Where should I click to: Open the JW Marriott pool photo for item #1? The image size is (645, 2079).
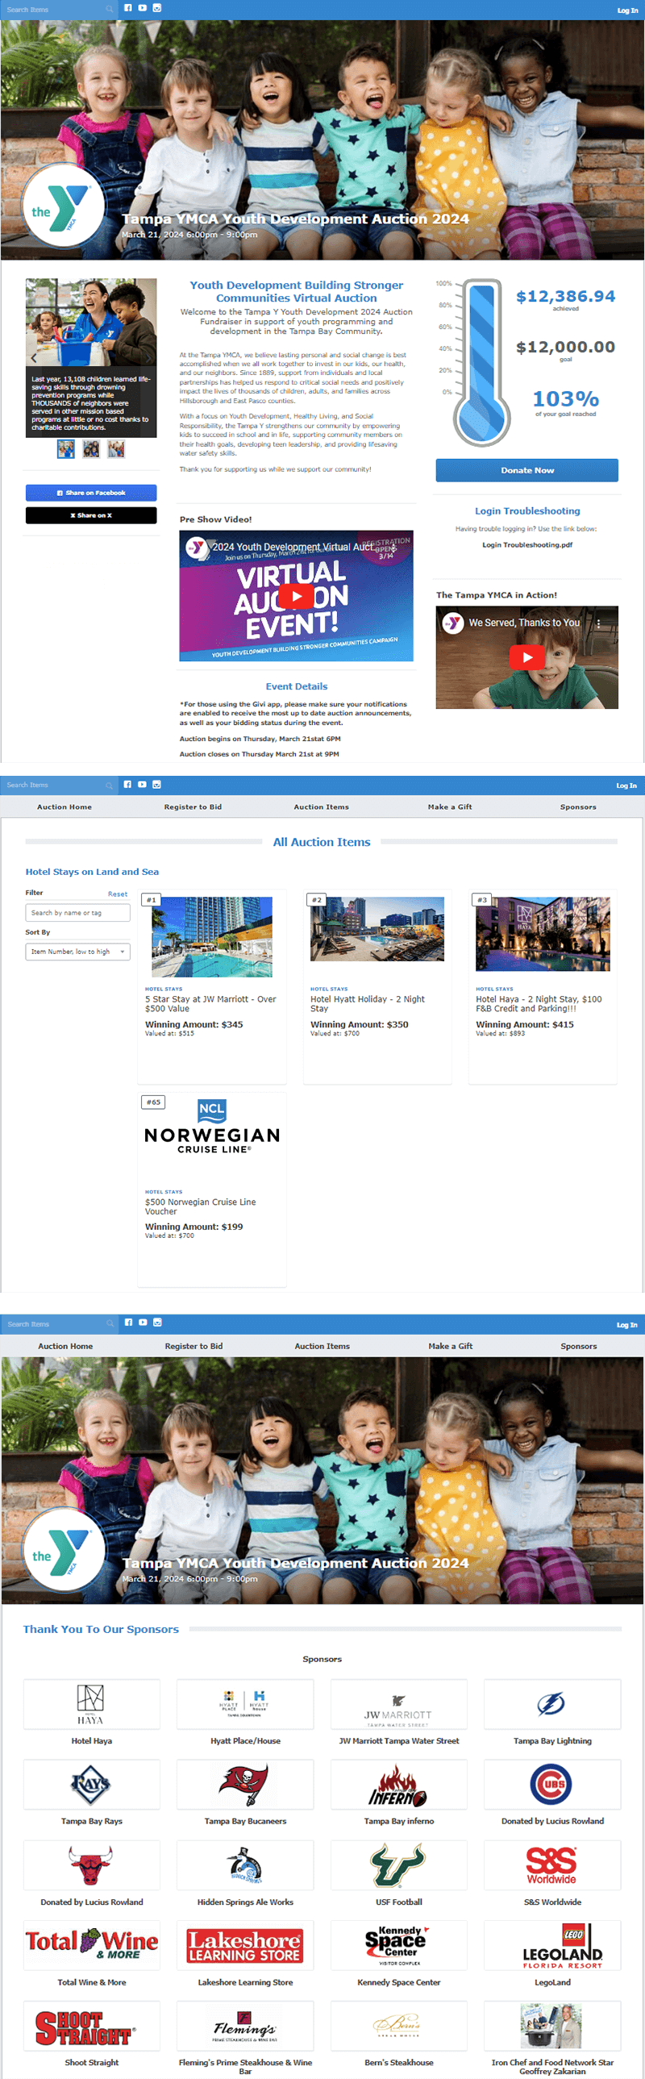click(x=212, y=937)
